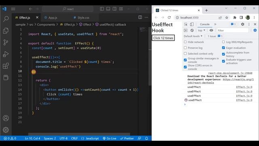The width and height of the screenshot is (259, 146).
Task: Click the console Filter field
Action: [233, 30]
